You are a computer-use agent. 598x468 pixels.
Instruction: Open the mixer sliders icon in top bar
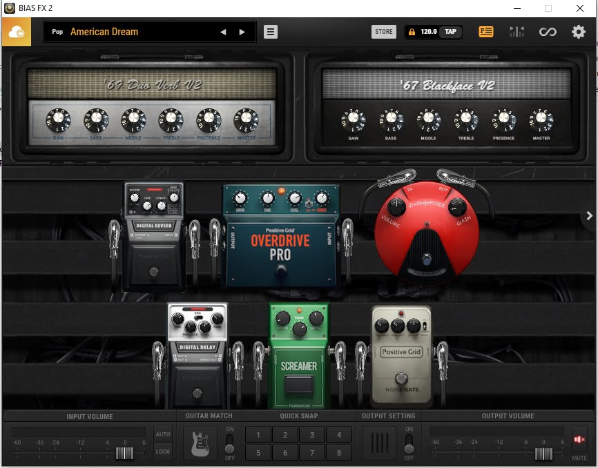[x=517, y=32]
